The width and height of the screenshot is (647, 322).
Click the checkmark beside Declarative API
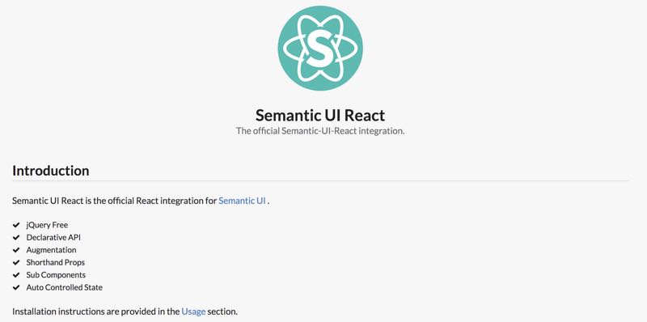click(16, 237)
